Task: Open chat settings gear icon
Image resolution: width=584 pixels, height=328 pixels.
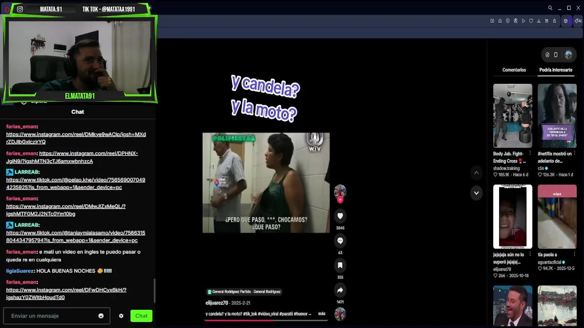Action: coord(121,316)
